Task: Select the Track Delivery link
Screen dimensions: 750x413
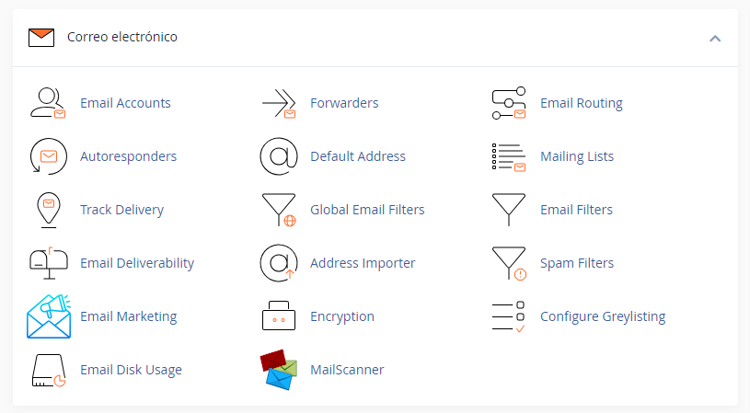Action: [122, 210]
